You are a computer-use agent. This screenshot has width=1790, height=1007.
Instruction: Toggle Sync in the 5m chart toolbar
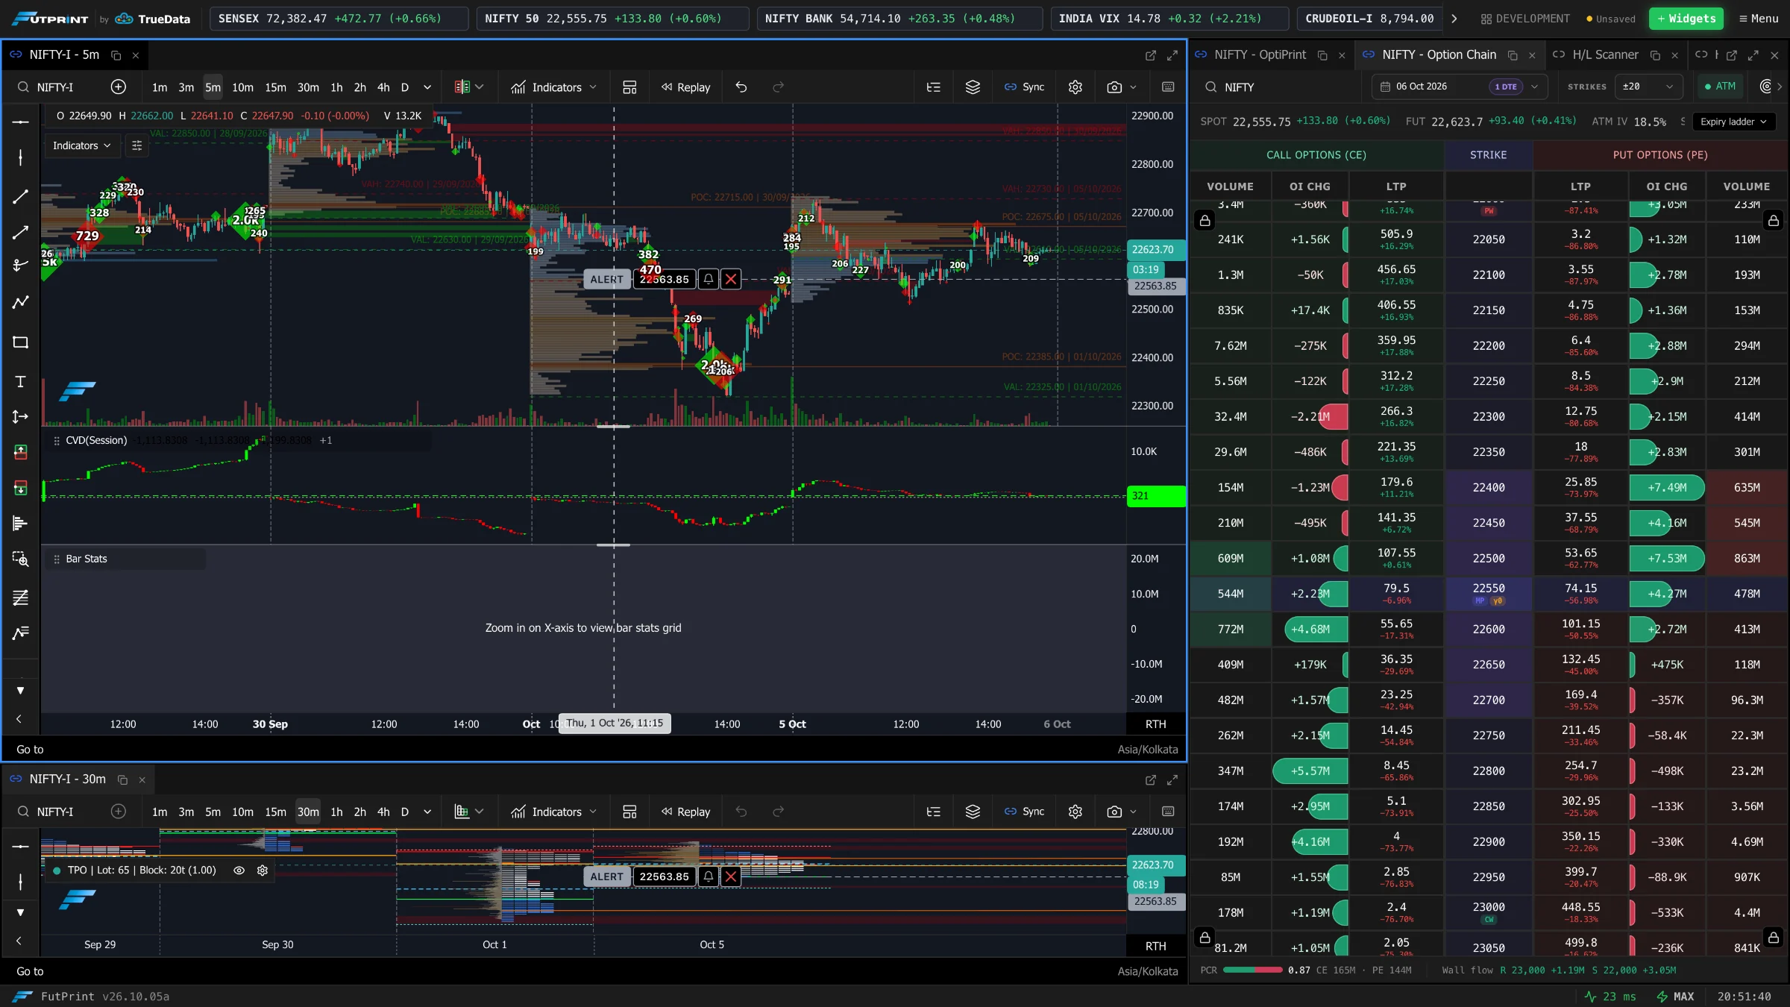1024,87
